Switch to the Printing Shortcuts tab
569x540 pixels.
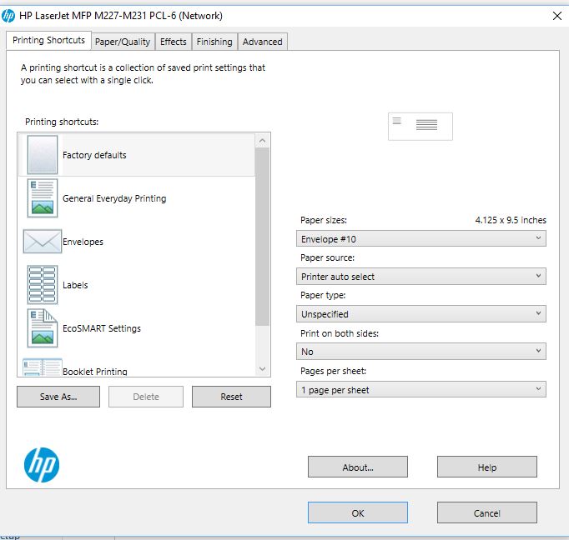coord(48,40)
